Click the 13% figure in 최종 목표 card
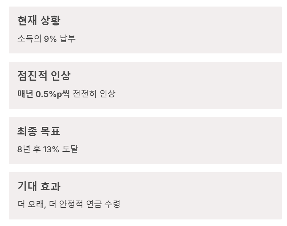 [51, 149]
